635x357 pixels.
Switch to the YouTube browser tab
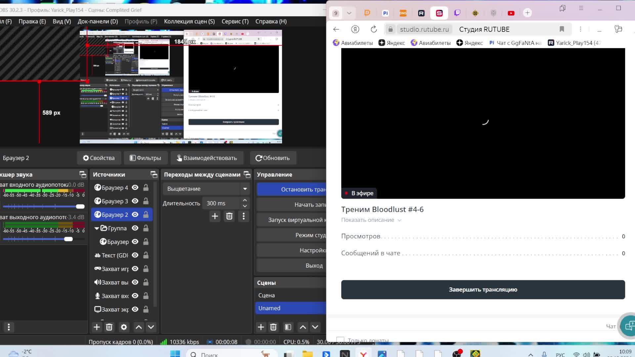(511, 13)
